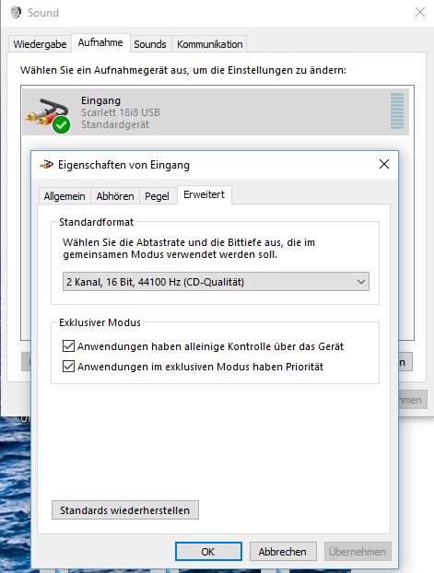Image resolution: width=434 pixels, height=573 pixels.
Task: Toggle 'Anwendungen haben alleinige Kontrolle' checkbox
Action: [x=68, y=345]
